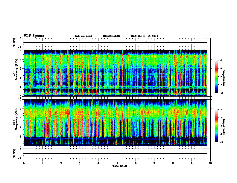
Task: Click time axis tick label '6'
Action: coord(136,163)
